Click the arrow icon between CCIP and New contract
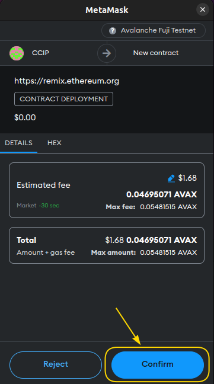Screen dimensions: 214x384 point(107,53)
